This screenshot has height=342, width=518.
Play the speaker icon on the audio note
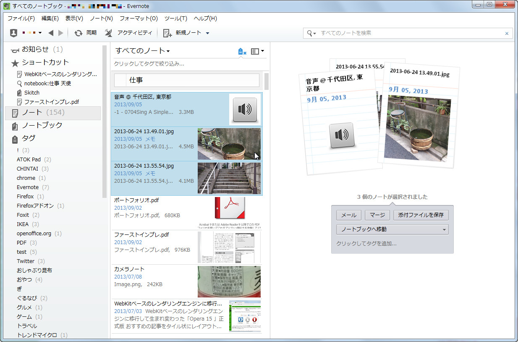tap(244, 109)
